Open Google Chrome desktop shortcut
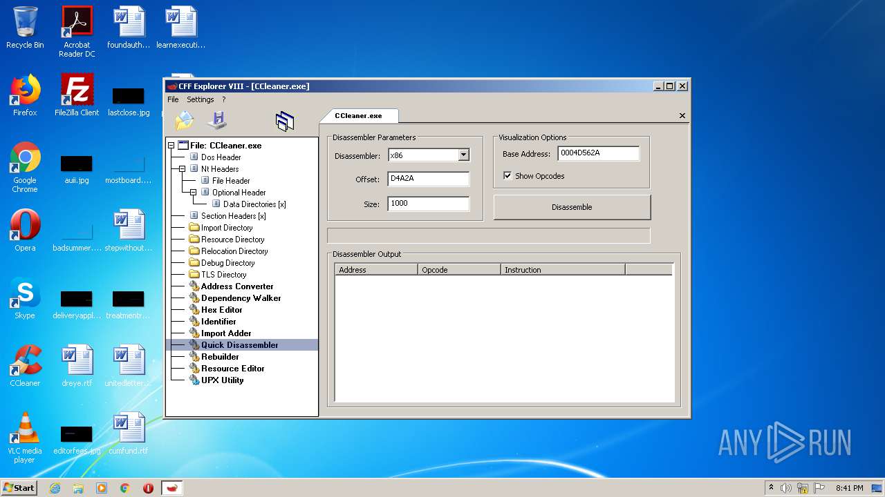Viewport: 885px width, 497px height. (x=25, y=168)
